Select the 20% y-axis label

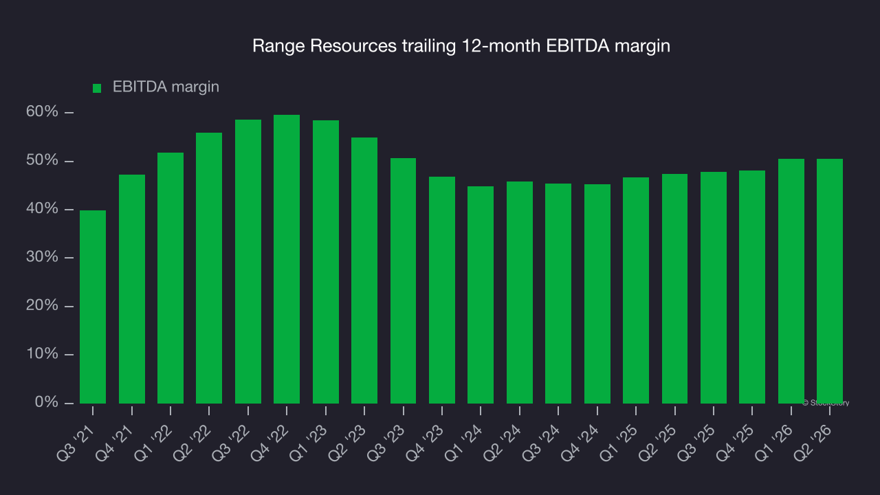coord(42,306)
